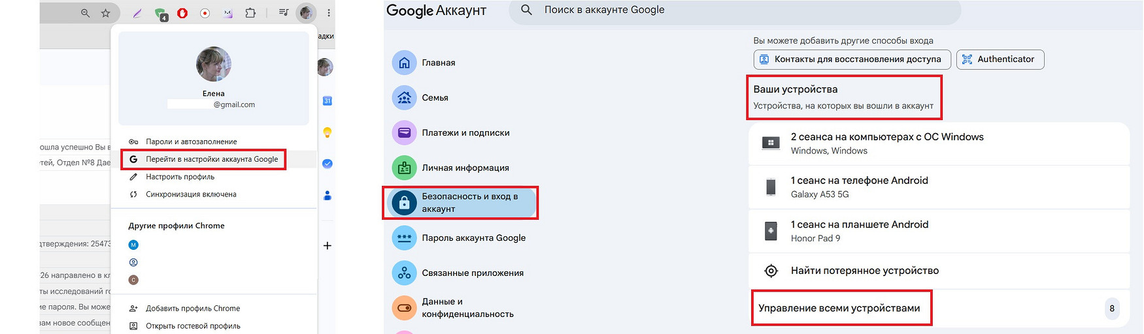Open the green shield extension with badge 4
The width and height of the screenshot is (1144, 334).
click(160, 13)
